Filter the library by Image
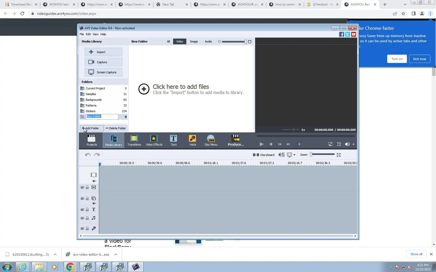 [x=194, y=41]
